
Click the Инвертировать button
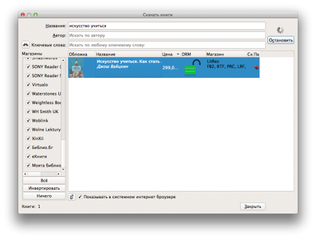tap(44, 188)
